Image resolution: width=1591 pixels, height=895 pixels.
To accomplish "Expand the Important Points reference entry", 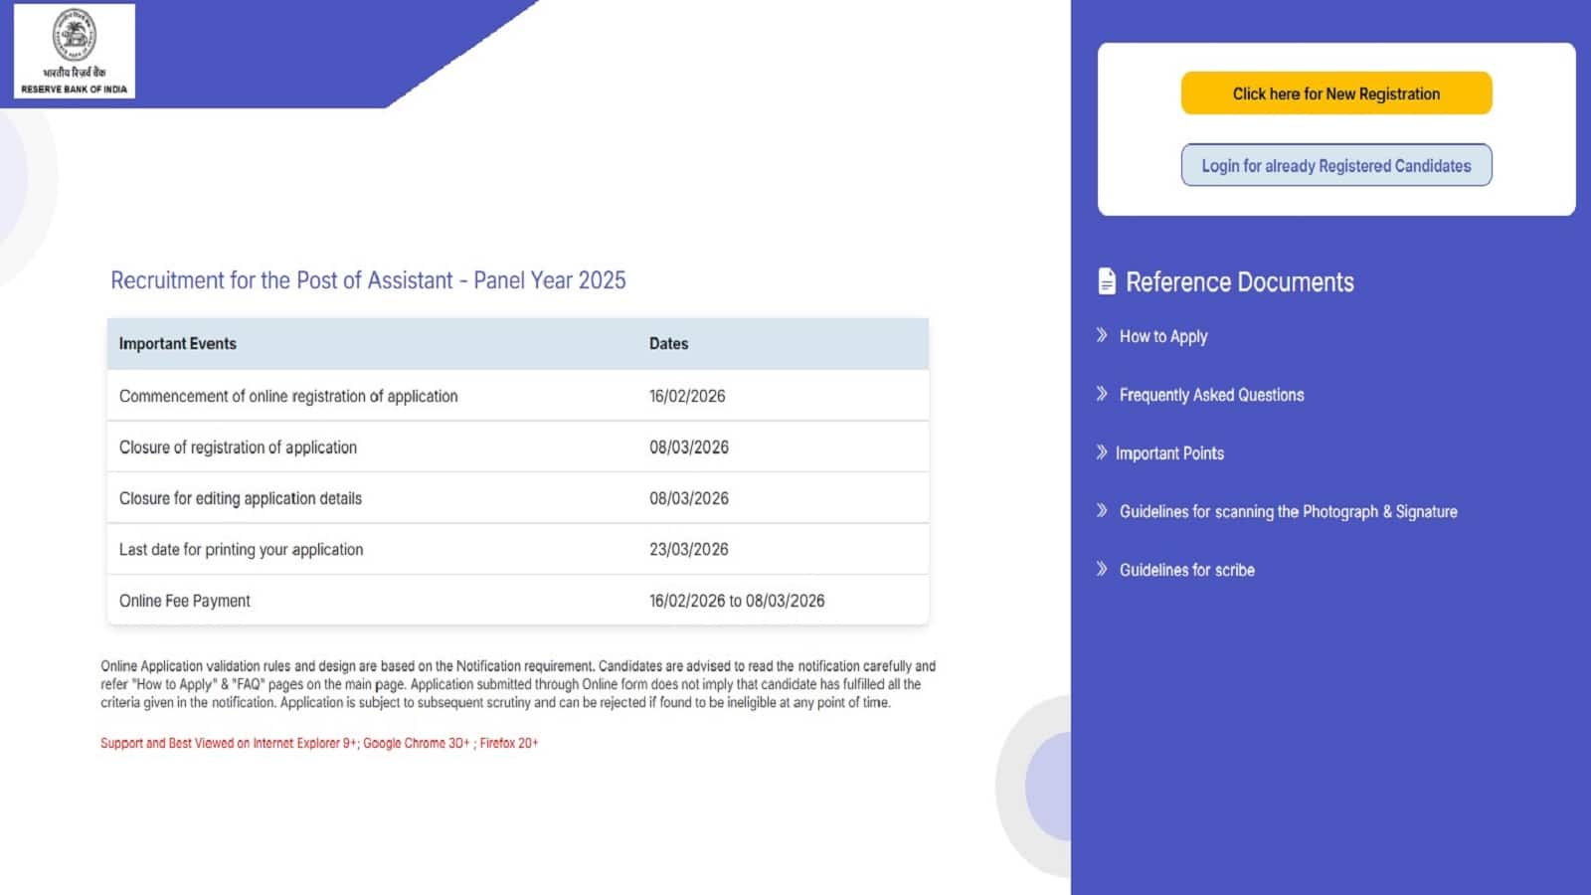I will (1170, 453).
